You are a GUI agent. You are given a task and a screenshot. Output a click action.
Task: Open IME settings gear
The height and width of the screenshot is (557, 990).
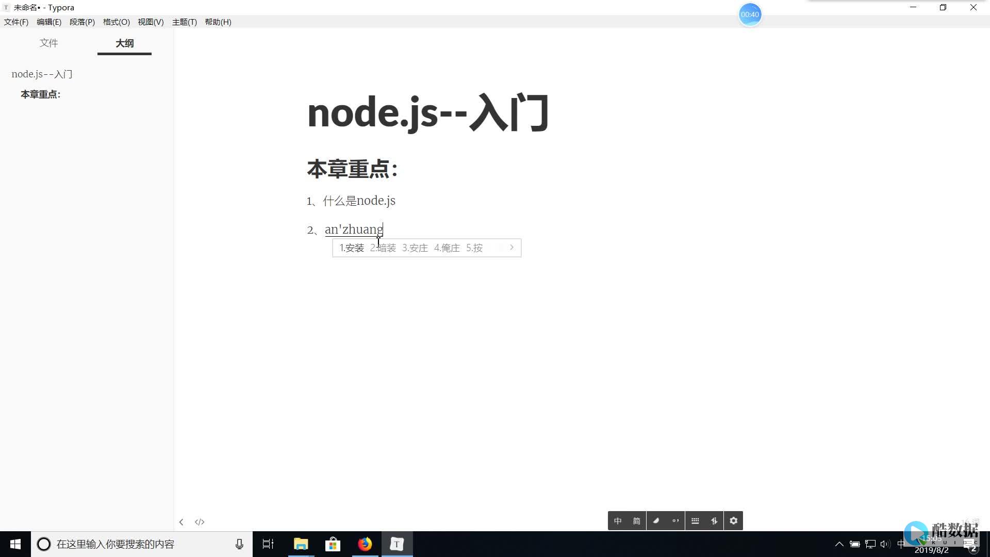coord(734,521)
